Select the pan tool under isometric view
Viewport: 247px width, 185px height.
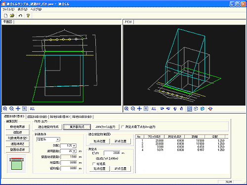[139, 109]
